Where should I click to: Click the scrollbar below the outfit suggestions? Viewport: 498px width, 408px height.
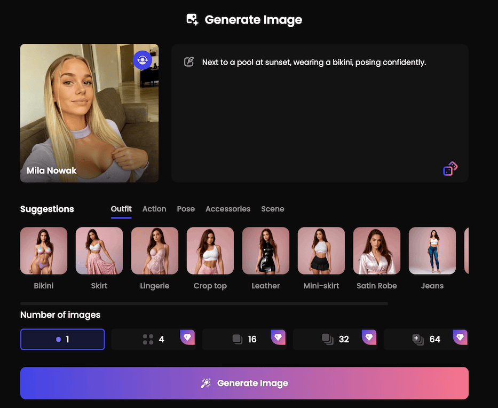tap(204, 302)
